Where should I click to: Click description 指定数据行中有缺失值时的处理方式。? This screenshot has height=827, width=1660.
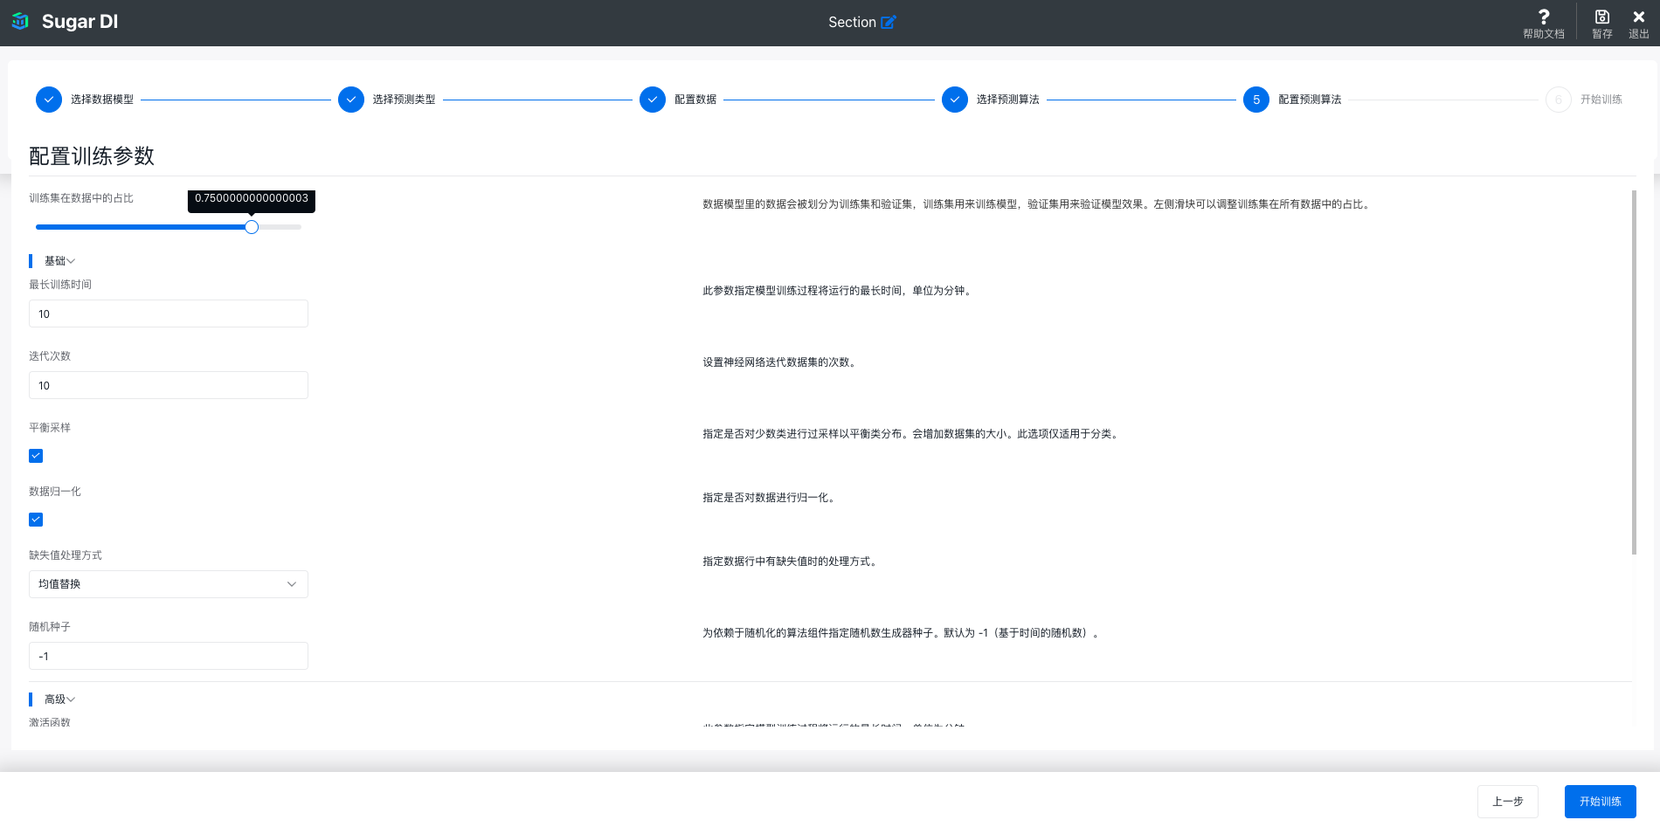(x=792, y=562)
